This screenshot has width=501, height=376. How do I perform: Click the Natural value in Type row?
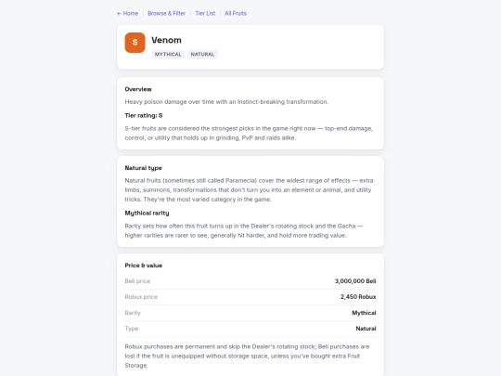pyautogui.click(x=366, y=329)
